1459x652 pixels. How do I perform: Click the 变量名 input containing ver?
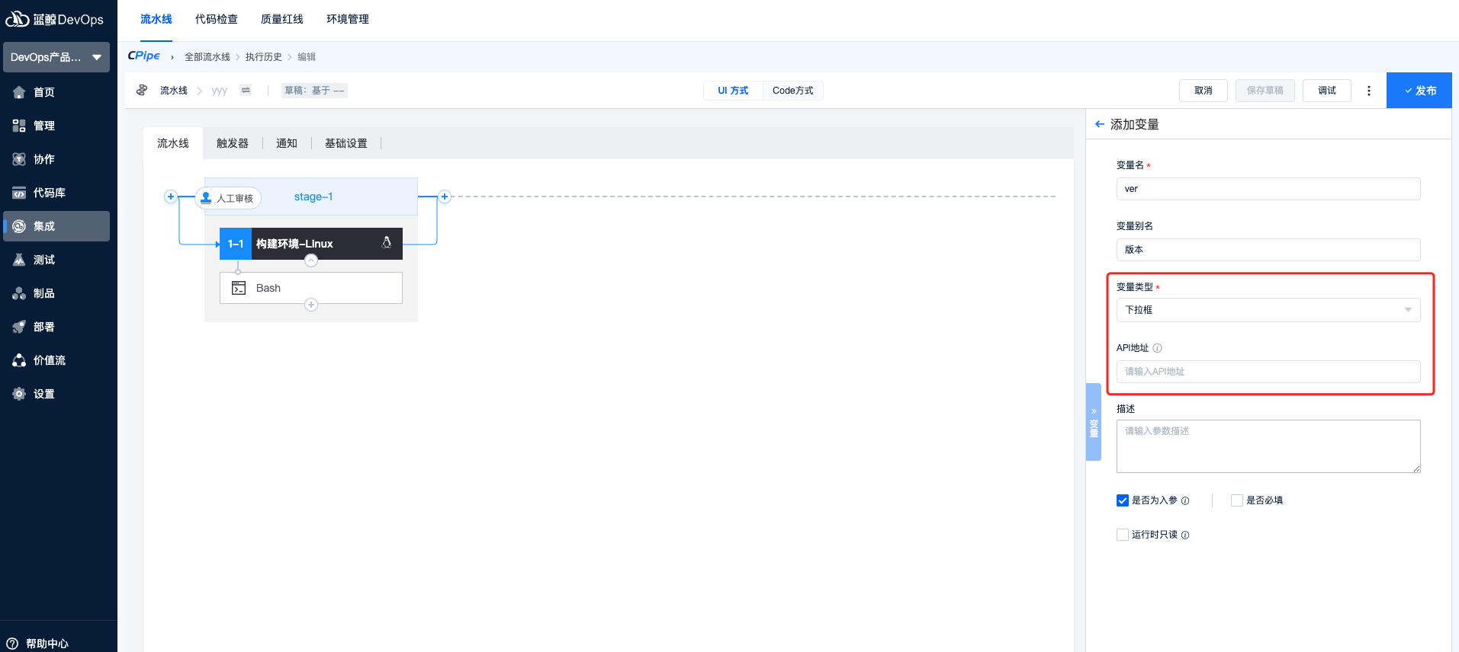(1268, 189)
